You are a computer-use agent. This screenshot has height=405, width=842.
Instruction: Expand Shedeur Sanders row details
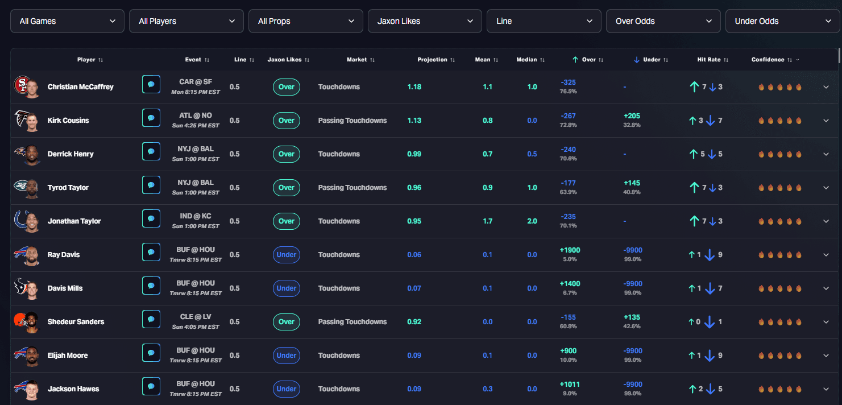point(826,322)
